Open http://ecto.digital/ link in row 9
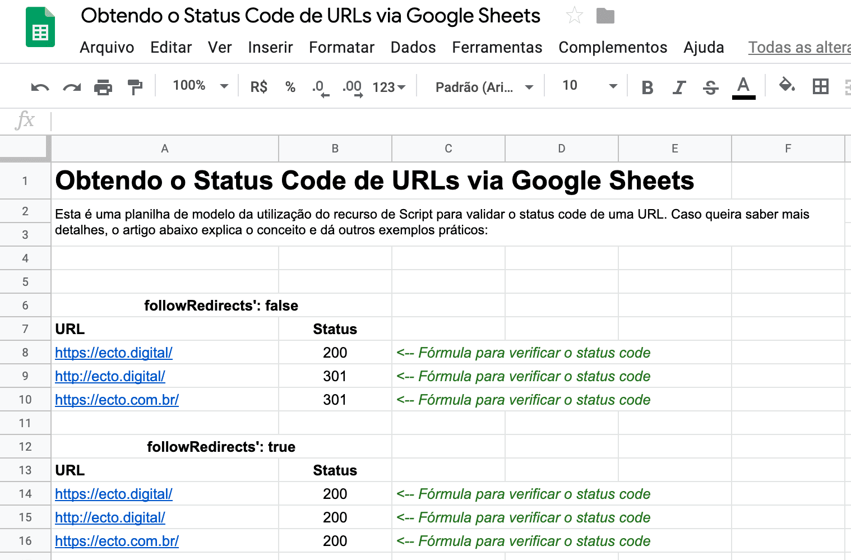Screen dimensions: 851x560 tap(110, 376)
